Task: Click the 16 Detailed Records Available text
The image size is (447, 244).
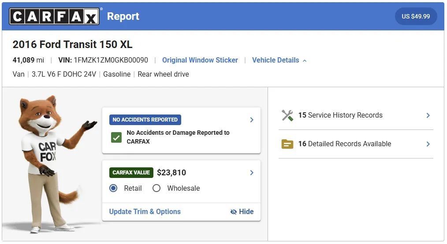Action: pyautogui.click(x=345, y=144)
